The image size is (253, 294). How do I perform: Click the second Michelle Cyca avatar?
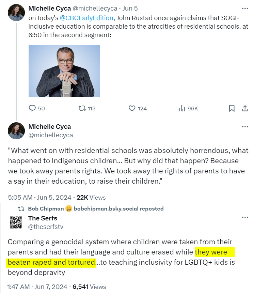tap(16, 130)
